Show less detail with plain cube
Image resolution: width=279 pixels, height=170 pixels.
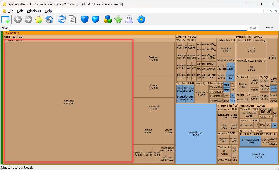coord(85,19)
